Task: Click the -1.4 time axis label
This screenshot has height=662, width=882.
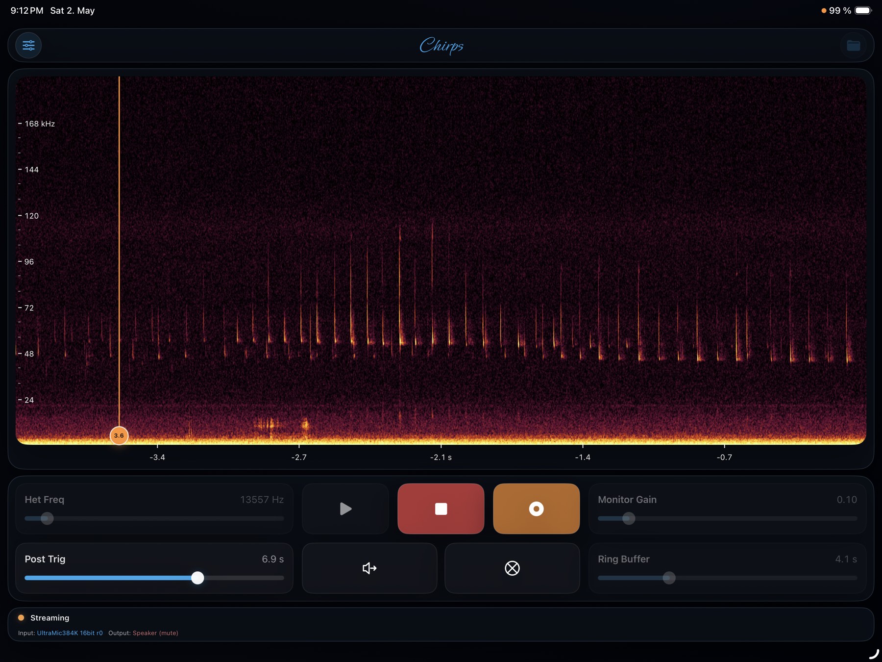Action: coord(583,457)
